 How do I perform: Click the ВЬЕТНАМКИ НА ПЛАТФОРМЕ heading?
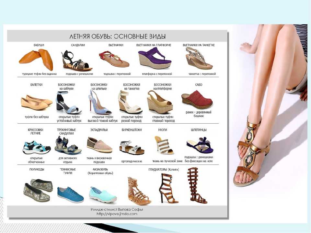click(154, 45)
